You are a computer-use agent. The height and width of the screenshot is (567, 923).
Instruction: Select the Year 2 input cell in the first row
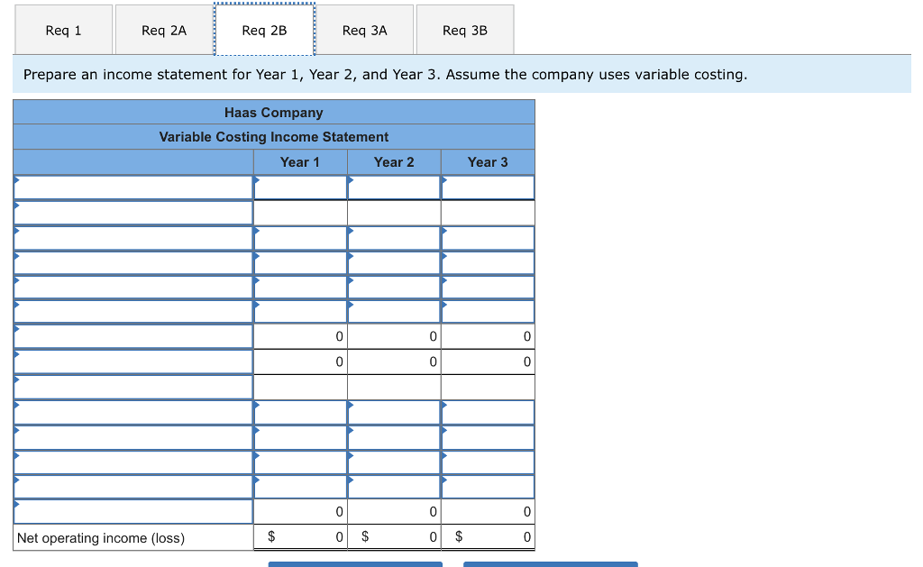point(394,187)
